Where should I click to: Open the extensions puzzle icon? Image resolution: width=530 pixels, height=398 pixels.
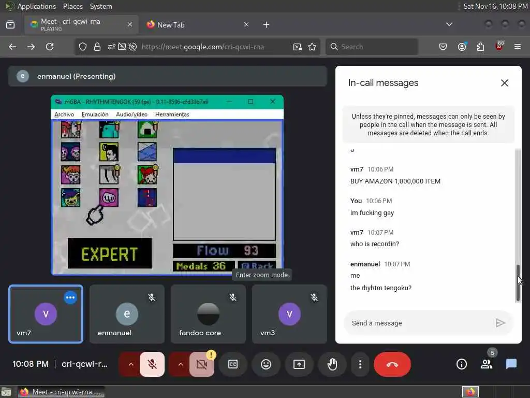(480, 47)
